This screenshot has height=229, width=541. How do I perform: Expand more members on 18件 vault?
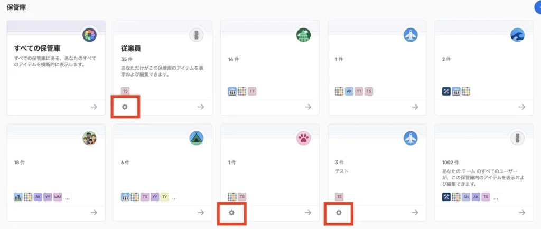[68, 197]
